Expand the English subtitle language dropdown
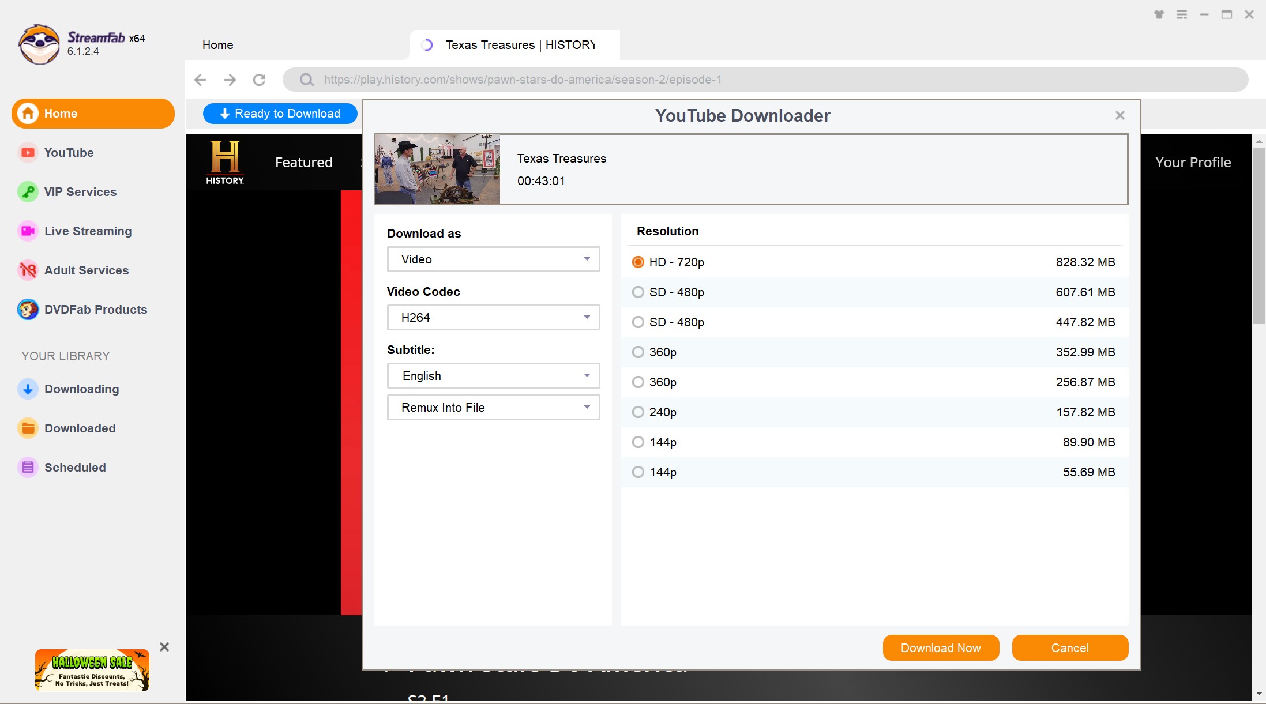The image size is (1266, 704). [x=493, y=376]
